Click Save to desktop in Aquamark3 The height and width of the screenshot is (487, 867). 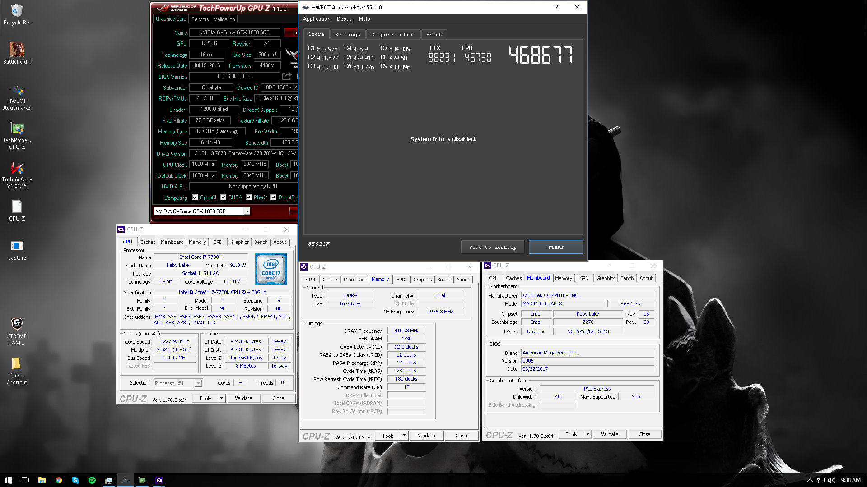click(x=493, y=247)
